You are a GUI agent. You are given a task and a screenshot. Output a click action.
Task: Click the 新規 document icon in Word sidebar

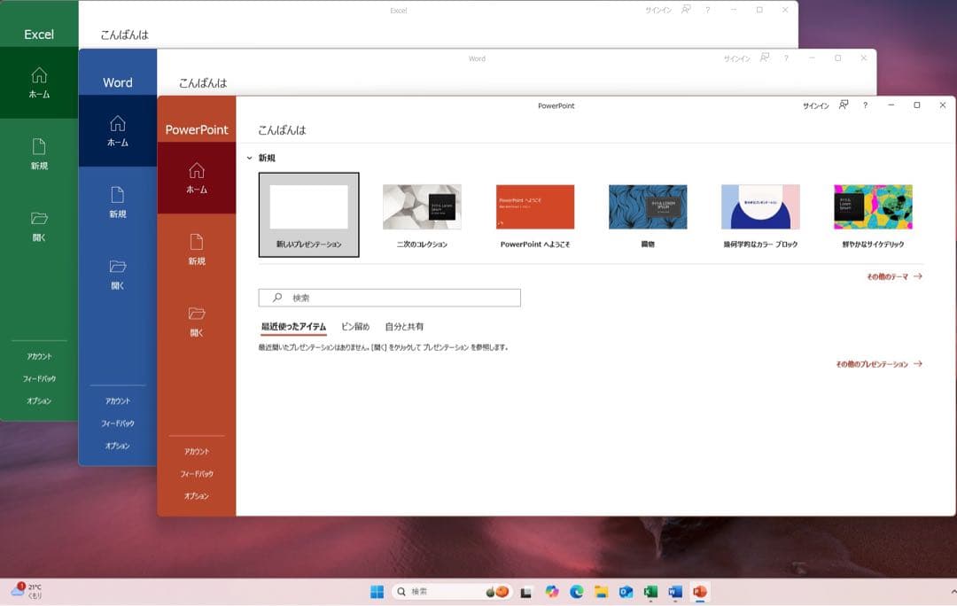pos(117,198)
